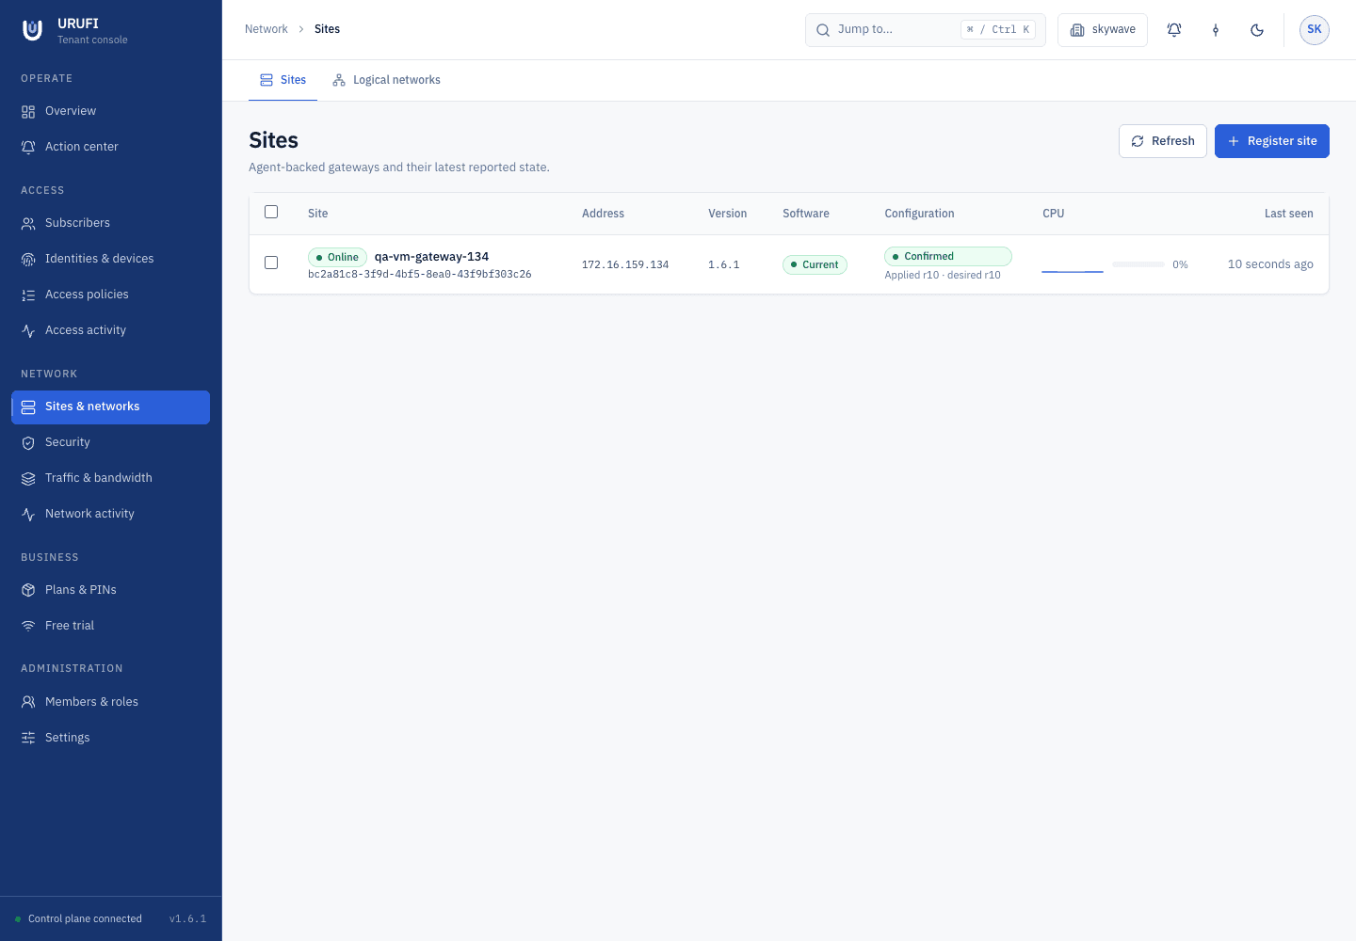
Task: Open Members & roles page
Action: 110,702
